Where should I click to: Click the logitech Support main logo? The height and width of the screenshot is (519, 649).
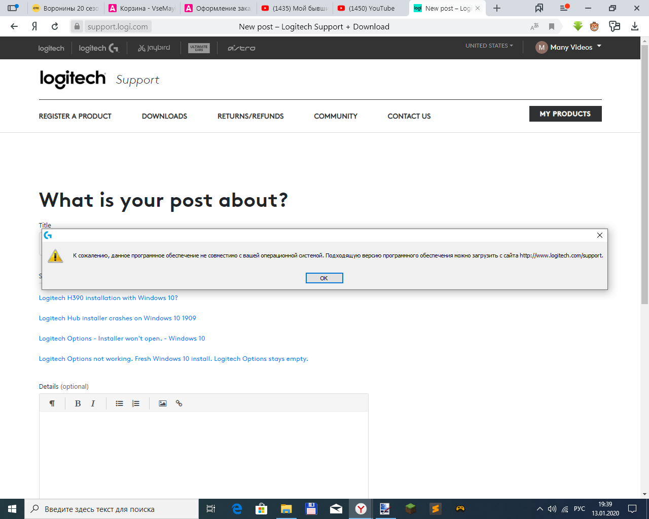pyautogui.click(x=99, y=79)
